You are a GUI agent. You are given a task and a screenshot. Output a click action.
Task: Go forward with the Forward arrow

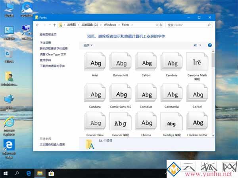coord(44,25)
